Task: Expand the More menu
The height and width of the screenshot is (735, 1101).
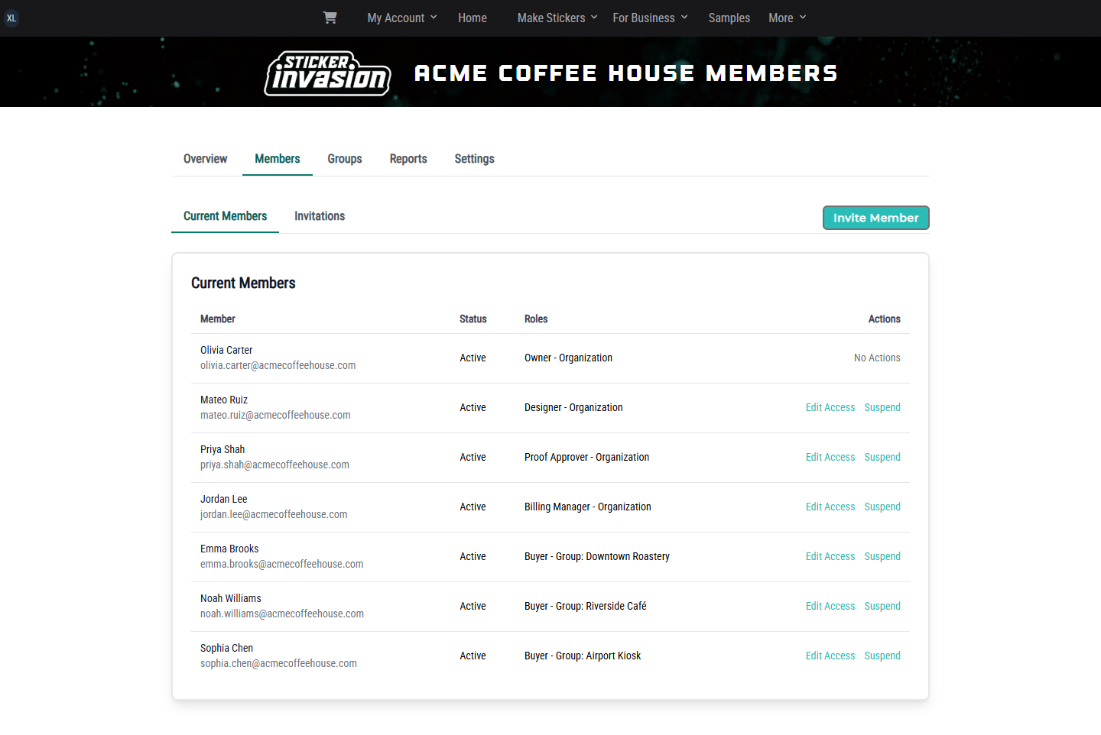Action: tap(788, 18)
